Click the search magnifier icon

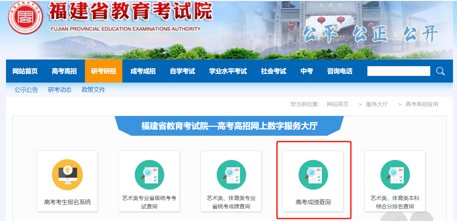(x=440, y=71)
